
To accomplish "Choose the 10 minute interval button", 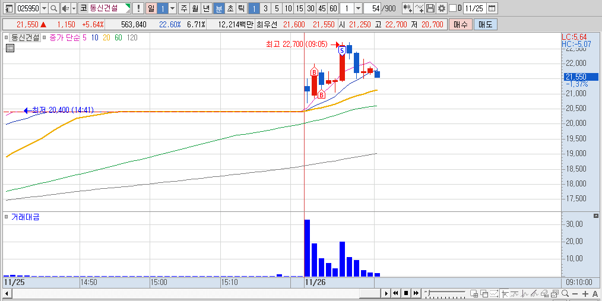I will (x=289, y=8).
